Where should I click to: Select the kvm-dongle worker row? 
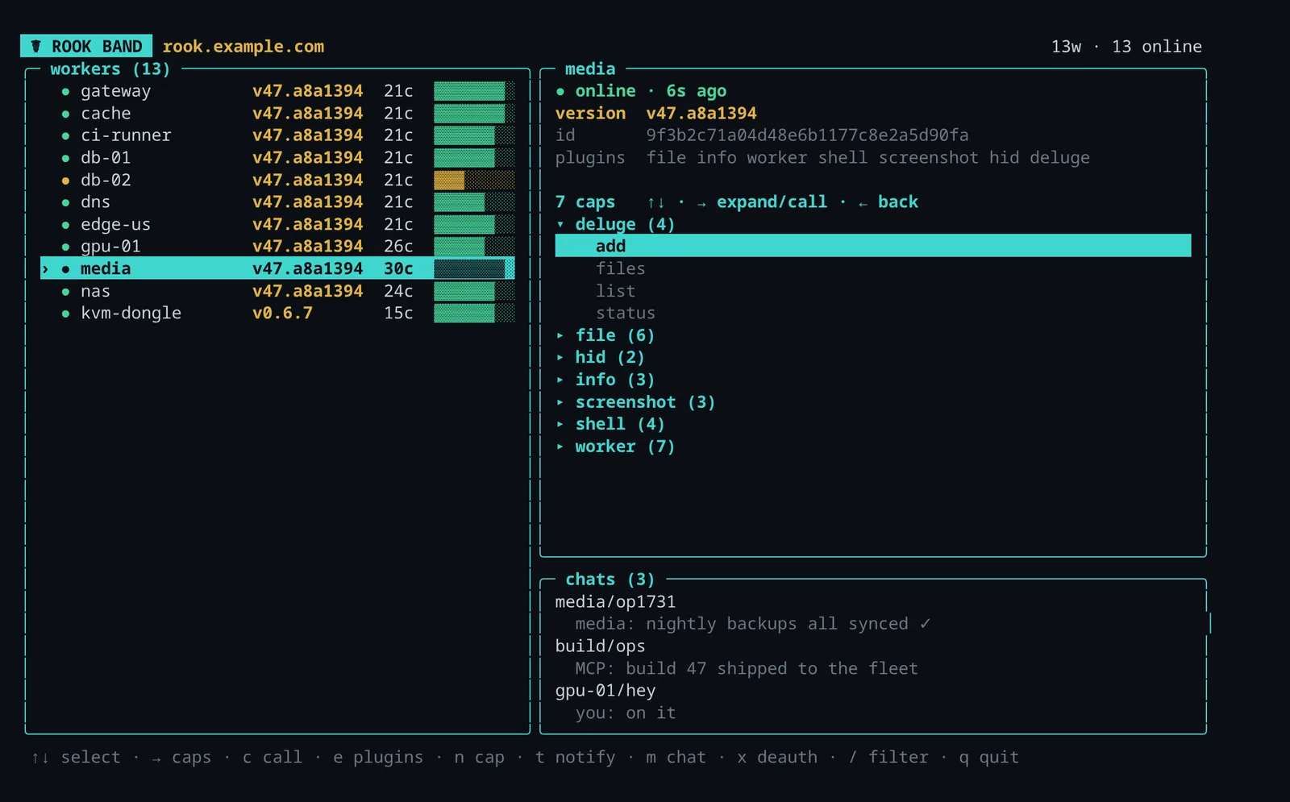(x=278, y=314)
